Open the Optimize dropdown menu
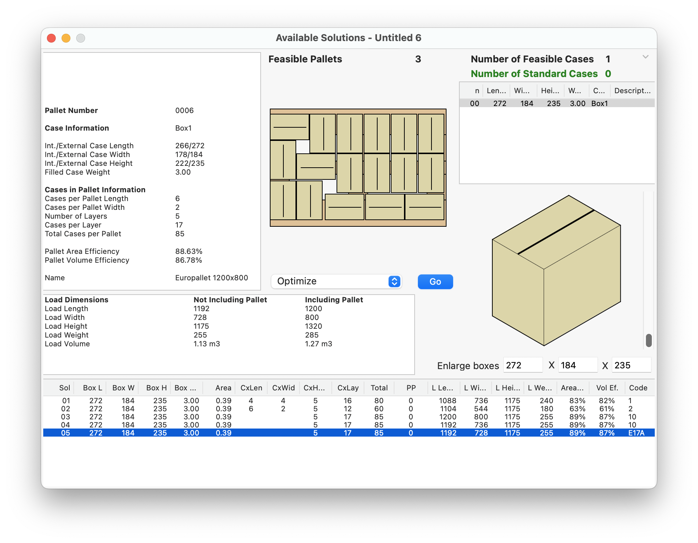This screenshot has width=698, height=543. click(x=336, y=281)
